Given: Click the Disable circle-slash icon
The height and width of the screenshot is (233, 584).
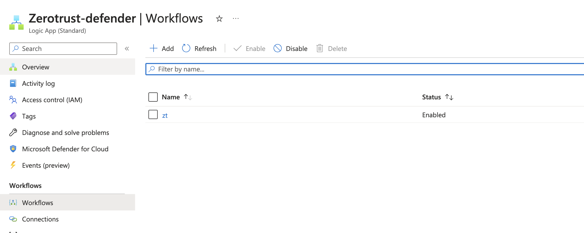Looking at the screenshot, I should [x=278, y=48].
